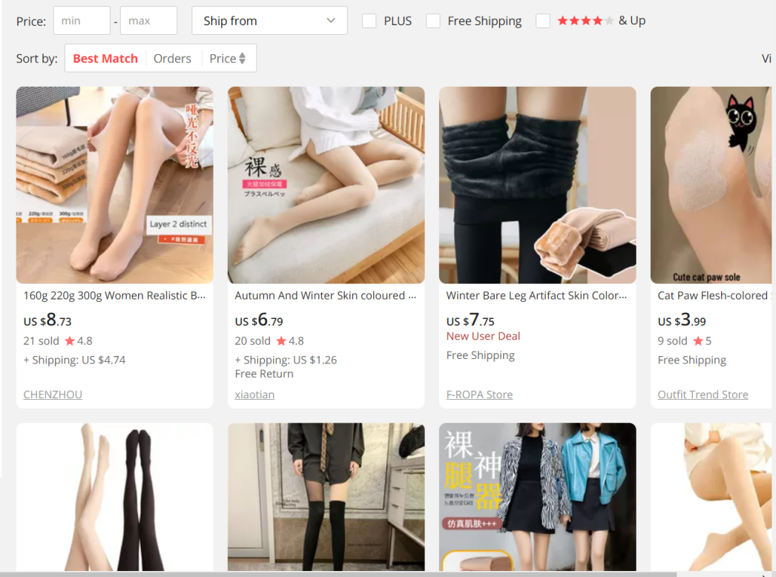776x577 pixels.
Task: Click the star rating icon beside 9 sold
Action: 698,341
